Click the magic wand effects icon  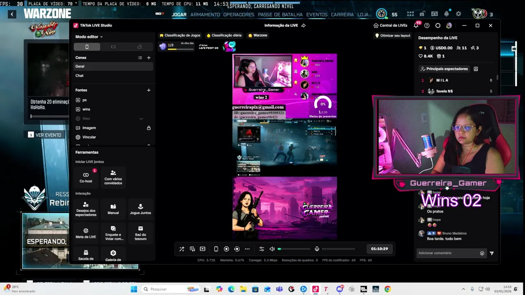click(182, 249)
